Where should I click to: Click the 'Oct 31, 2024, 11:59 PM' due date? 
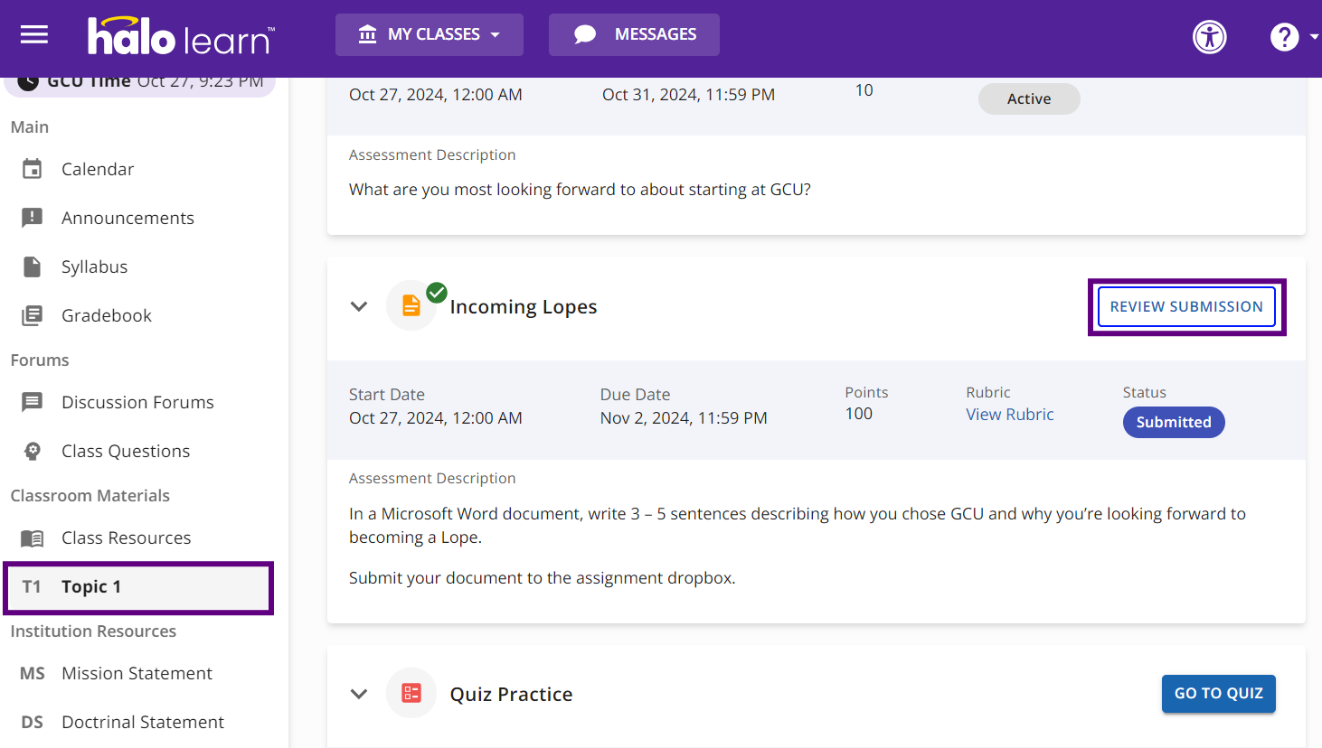pos(689,94)
